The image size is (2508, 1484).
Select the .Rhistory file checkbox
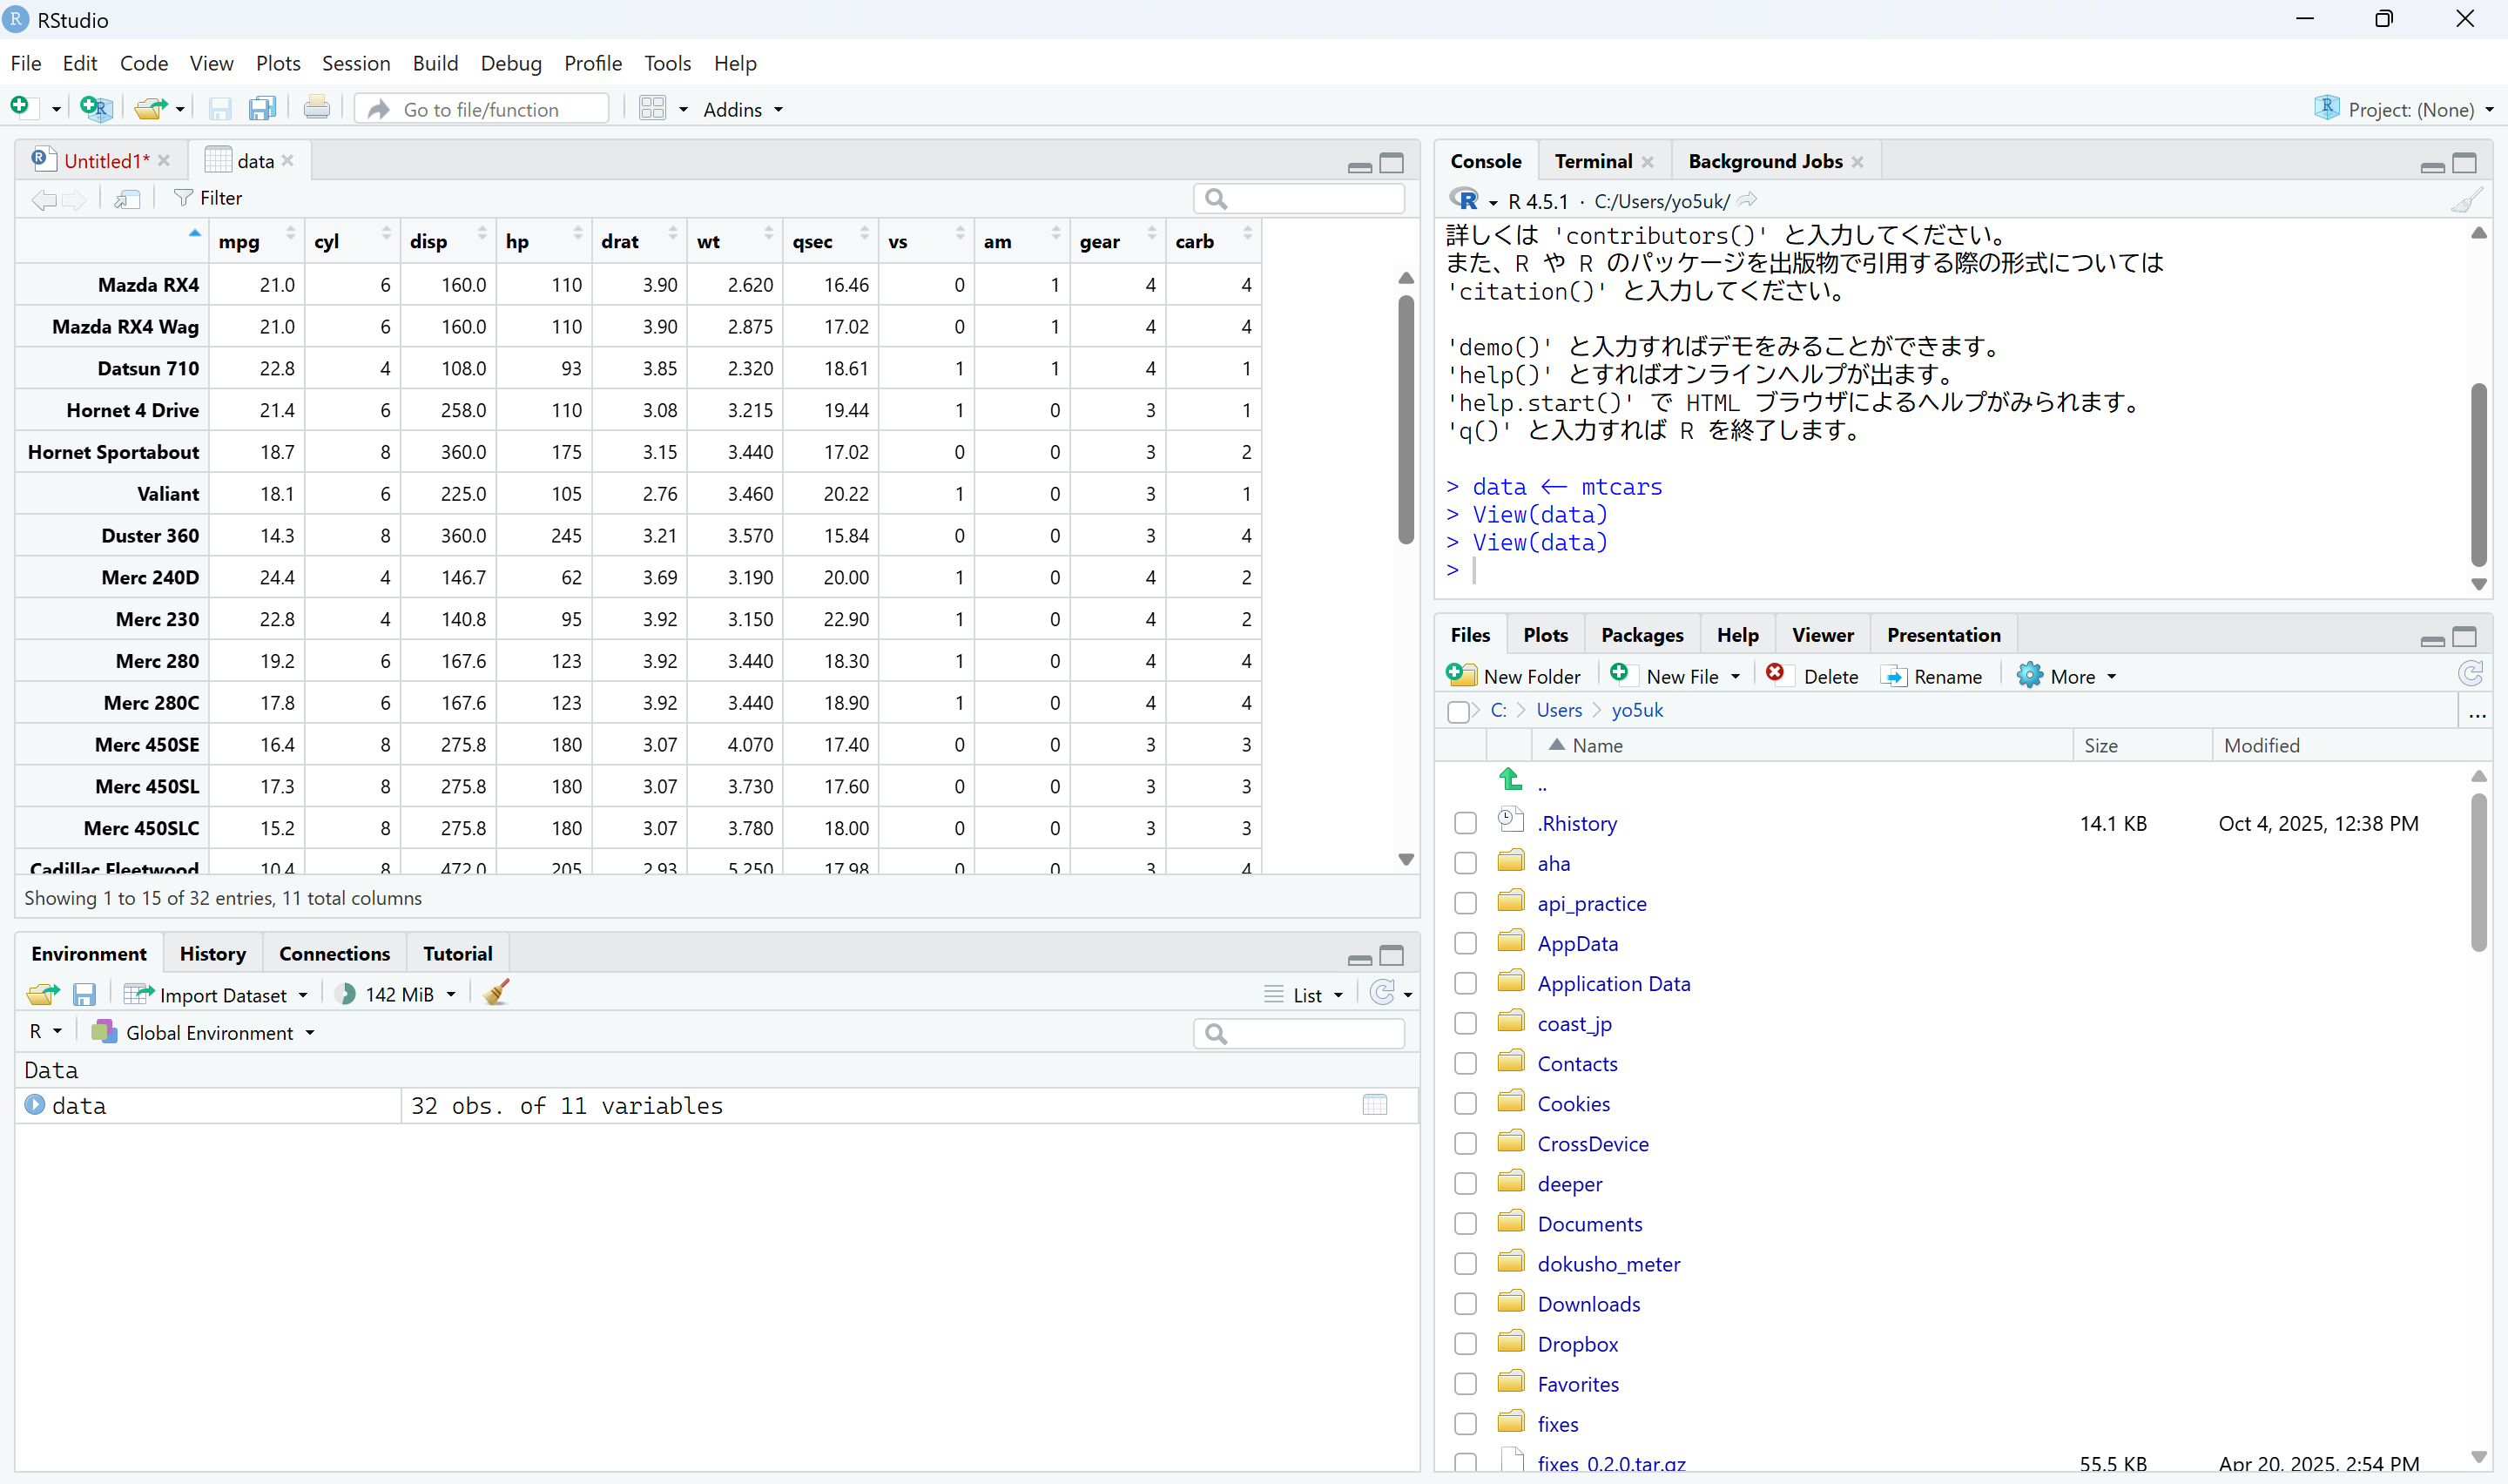[x=1466, y=823]
